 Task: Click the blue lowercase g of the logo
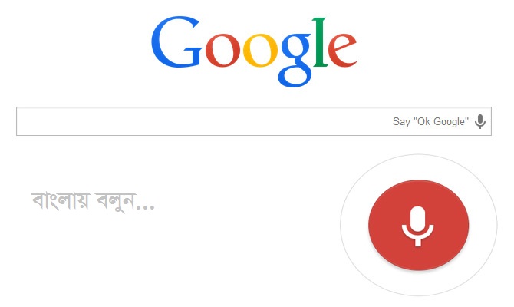pos(295,60)
